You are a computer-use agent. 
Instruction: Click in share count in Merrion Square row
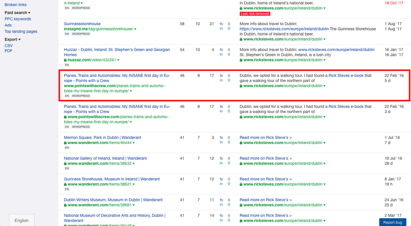tap(229, 142)
